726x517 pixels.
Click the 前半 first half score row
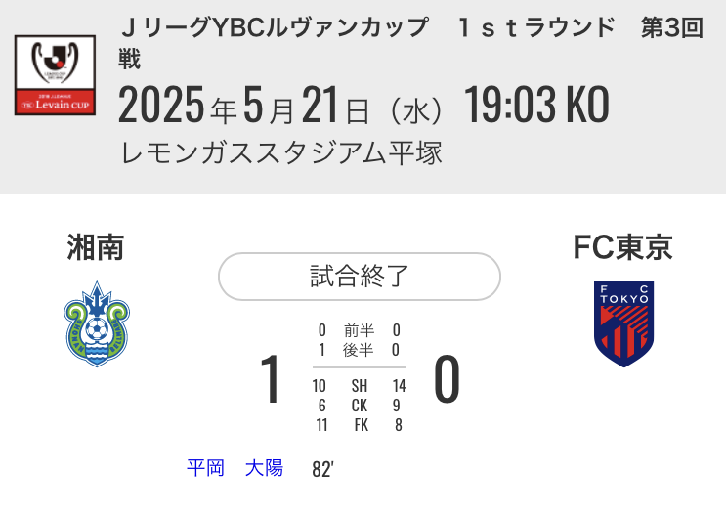(x=360, y=330)
